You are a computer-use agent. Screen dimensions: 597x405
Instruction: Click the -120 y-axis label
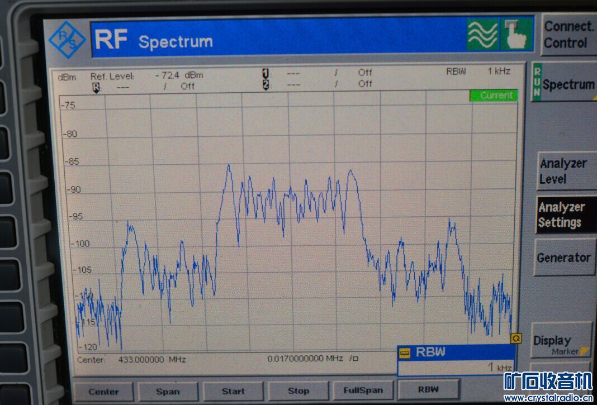[x=88, y=347]
